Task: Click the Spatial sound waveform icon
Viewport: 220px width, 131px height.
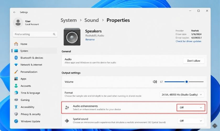Action: coord(67,121)
